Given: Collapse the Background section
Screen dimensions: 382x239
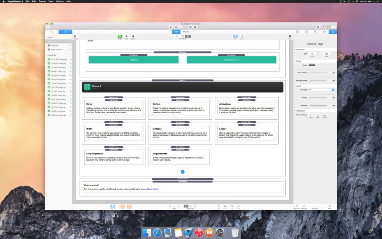Looking at the screenshot, I should [295, 50].
